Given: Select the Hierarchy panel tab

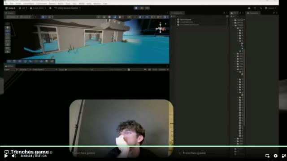Looking at the screenshot, I should click(177, 13).
